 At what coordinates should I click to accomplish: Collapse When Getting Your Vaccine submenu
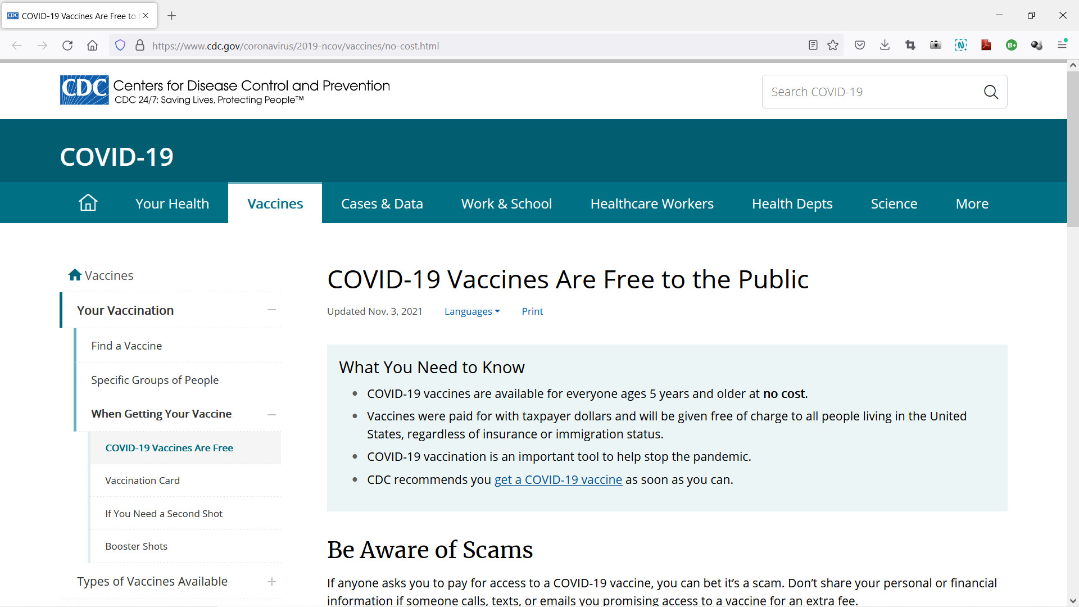[271, 414]
